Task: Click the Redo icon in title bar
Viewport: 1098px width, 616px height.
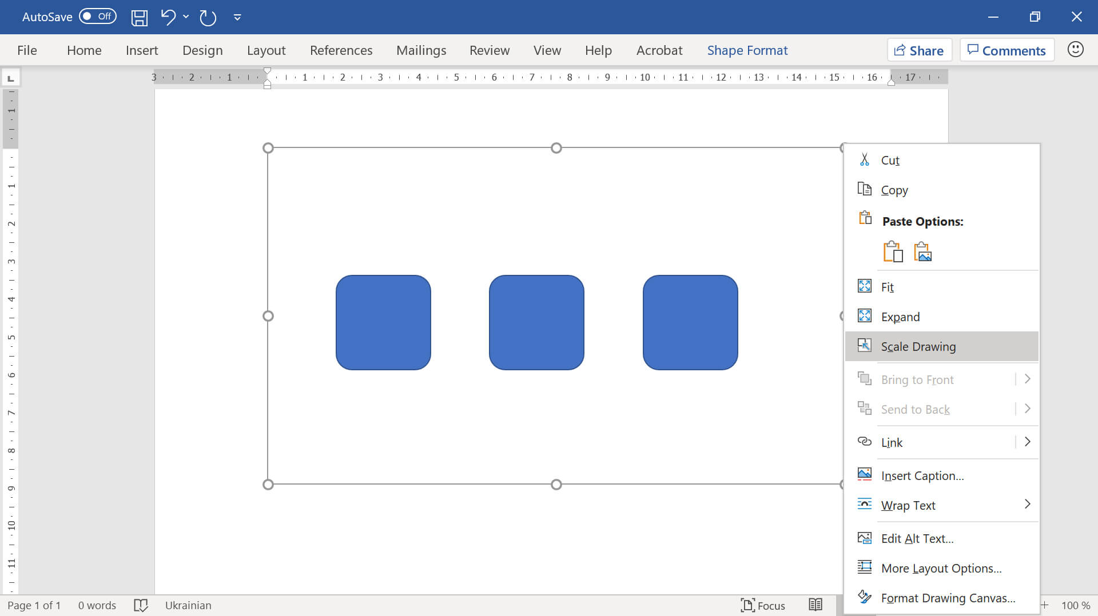Action: pyautogui.click(x=208, y=17)
